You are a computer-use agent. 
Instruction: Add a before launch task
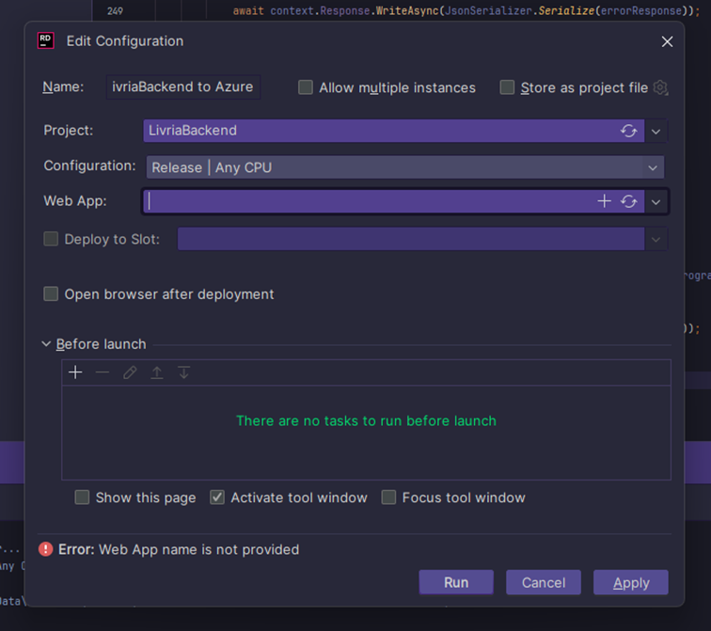[x=75, y=372]
